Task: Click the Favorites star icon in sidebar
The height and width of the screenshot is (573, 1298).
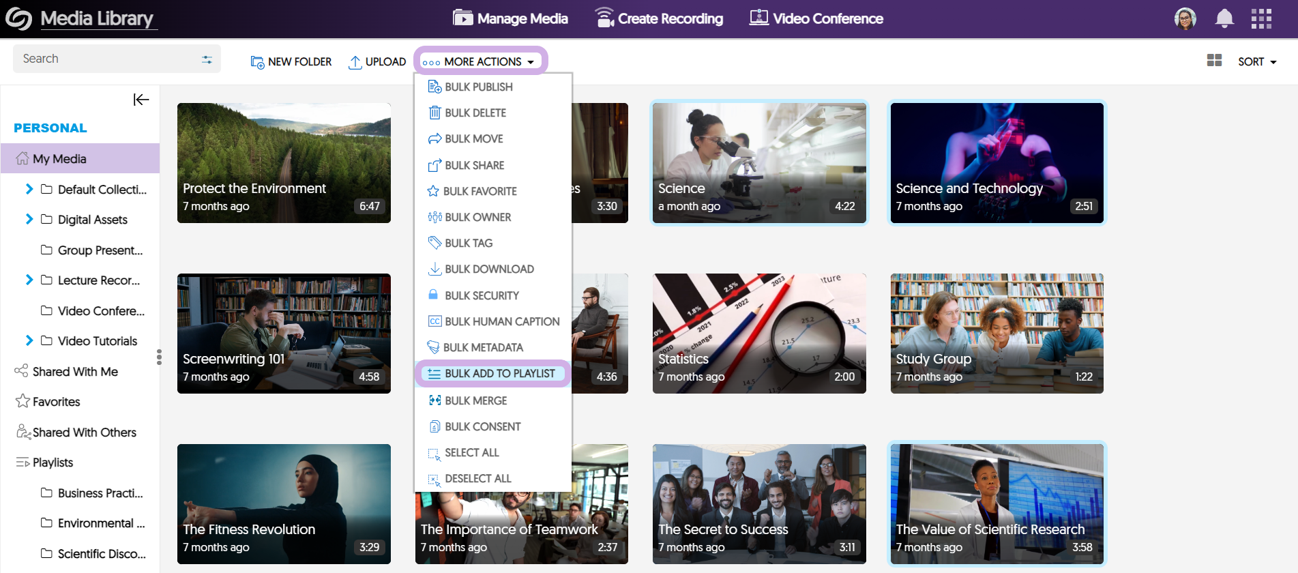Action: click(x=23, y=401)
